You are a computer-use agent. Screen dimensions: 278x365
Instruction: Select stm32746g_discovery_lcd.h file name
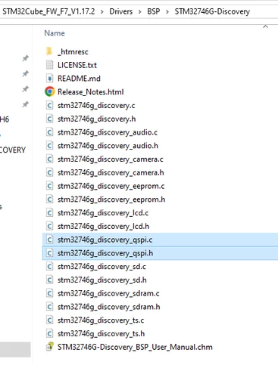[x=103, y=227]
